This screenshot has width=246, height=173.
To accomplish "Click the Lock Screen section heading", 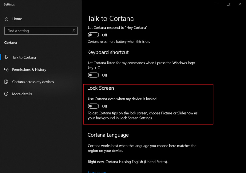I will pyautogui.click(x=101, y=88).
